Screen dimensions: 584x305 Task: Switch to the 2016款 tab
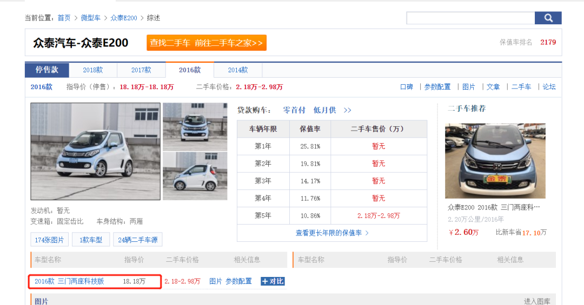[190, 70]
